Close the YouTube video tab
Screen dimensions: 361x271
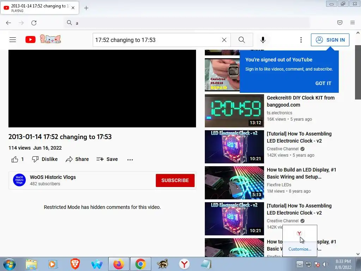pyautogui.click(x=73, y=8)
